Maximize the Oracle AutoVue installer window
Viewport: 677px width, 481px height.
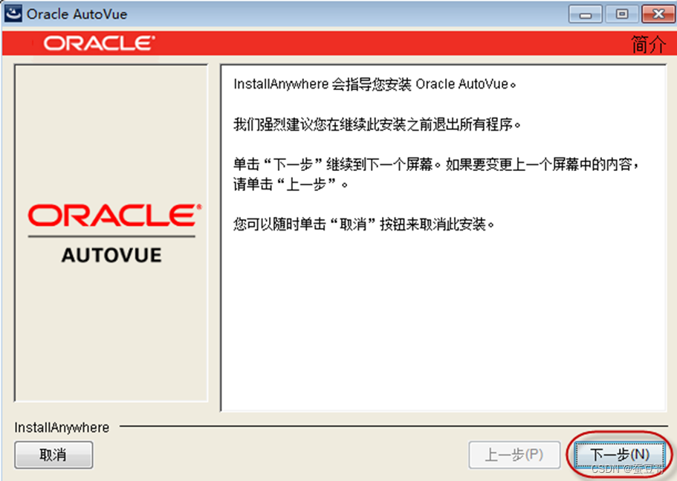[x=622, y=14]
